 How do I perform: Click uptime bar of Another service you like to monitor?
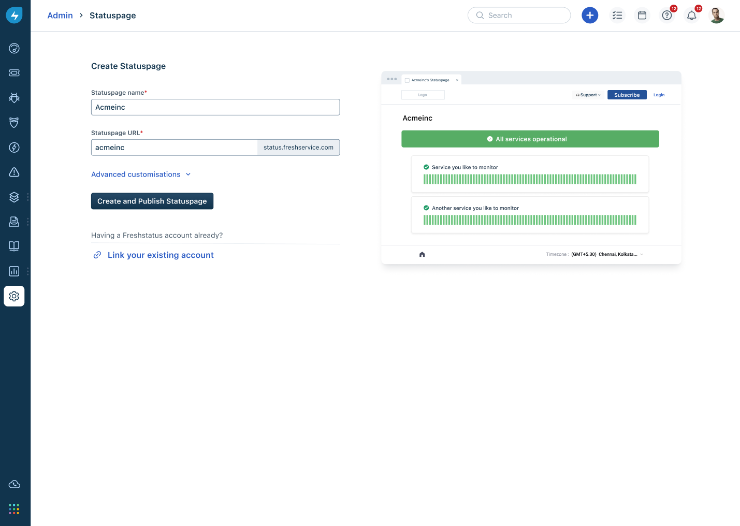point(530,220)
